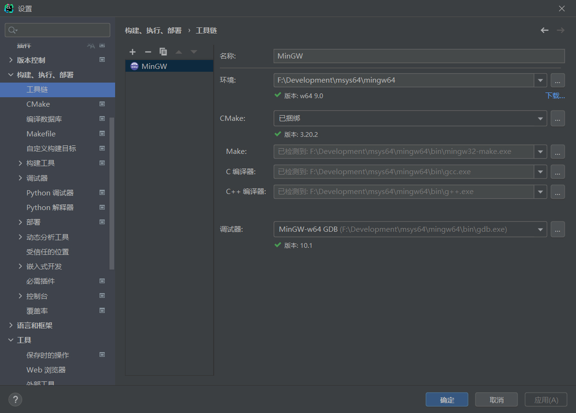The width and height of the screenshot is (576, 413).
Task: Expand the 语言和框架 tree node
Action: 11,325
